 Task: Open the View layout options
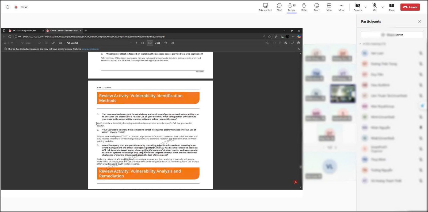(329, 7)
